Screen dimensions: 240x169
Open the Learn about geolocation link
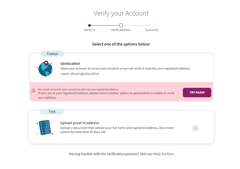pos(80,74)
